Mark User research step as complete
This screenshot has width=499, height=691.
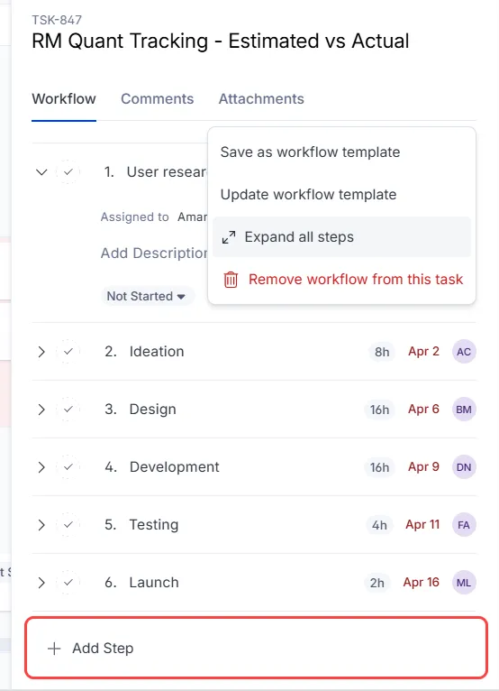(68, 172)
